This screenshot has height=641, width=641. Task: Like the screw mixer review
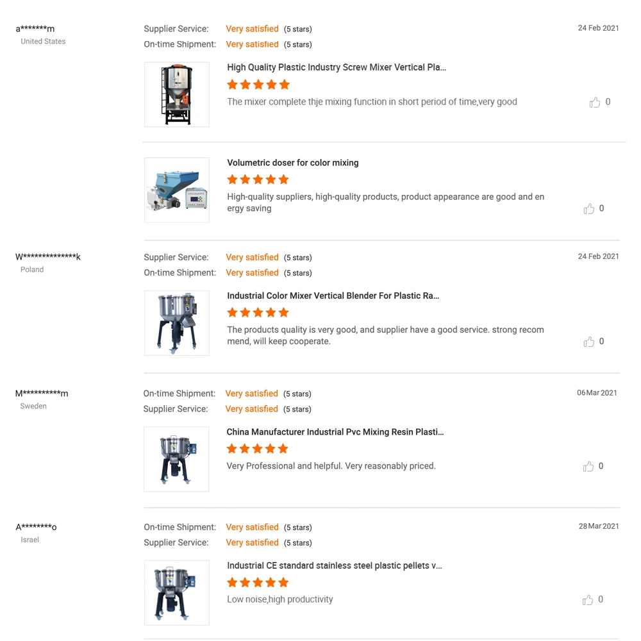pyautogui.click(x=595, y=103)
